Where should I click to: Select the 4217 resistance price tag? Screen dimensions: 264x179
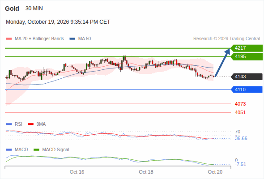(247, 48)
